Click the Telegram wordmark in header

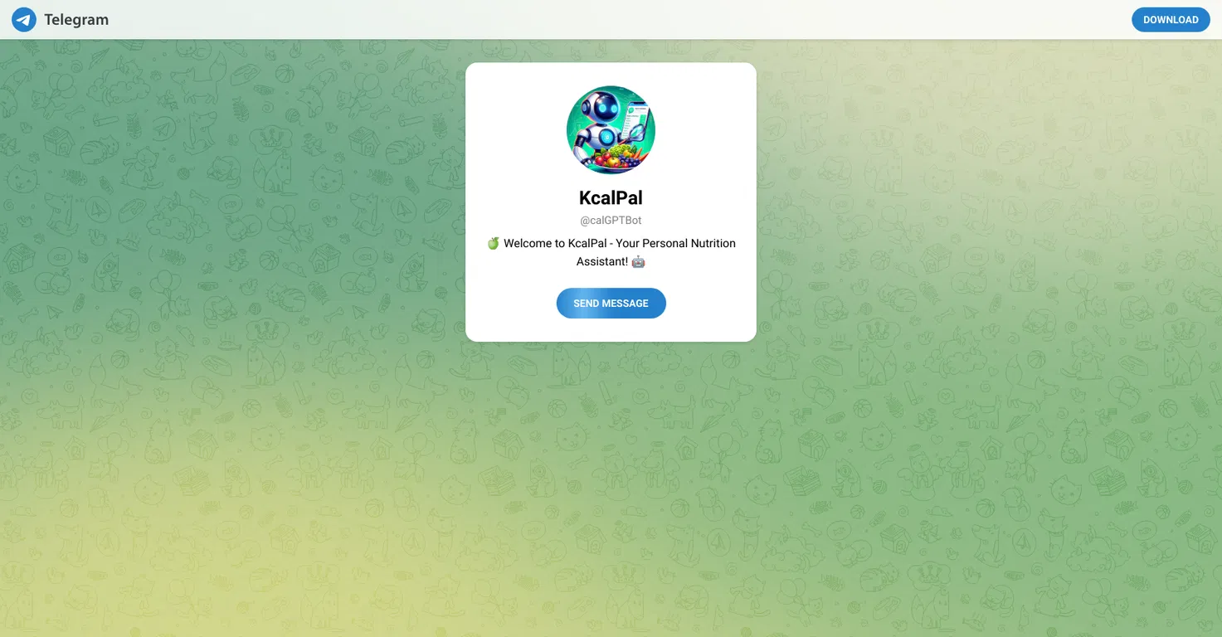point(76,20)
